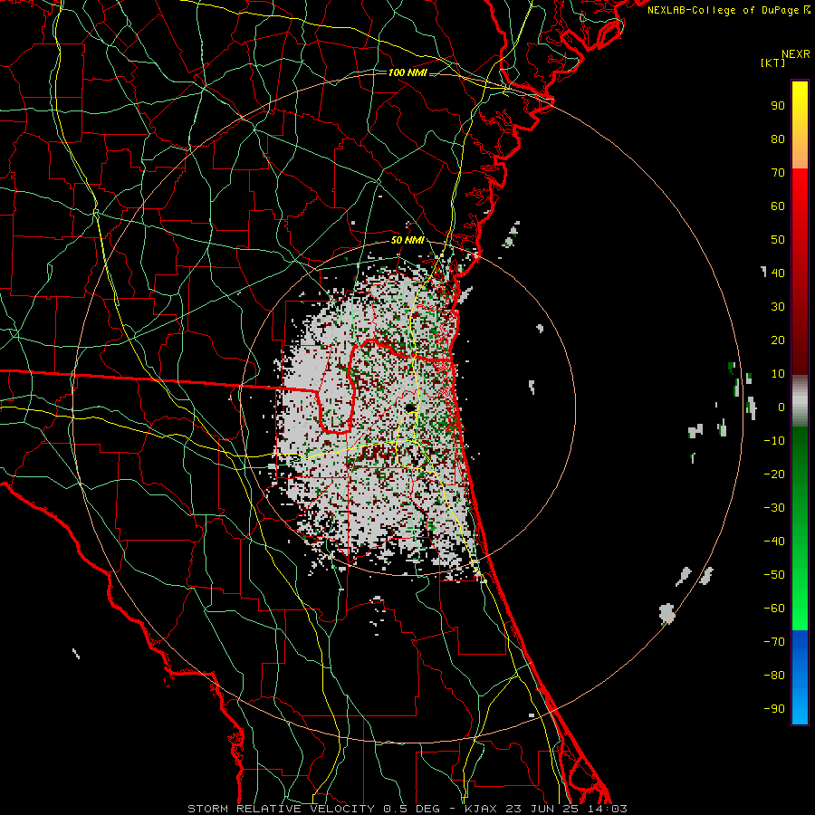Click the 20 value on velocity scale
This screenshot has height=815, width=815.
[x=778, y=340]
